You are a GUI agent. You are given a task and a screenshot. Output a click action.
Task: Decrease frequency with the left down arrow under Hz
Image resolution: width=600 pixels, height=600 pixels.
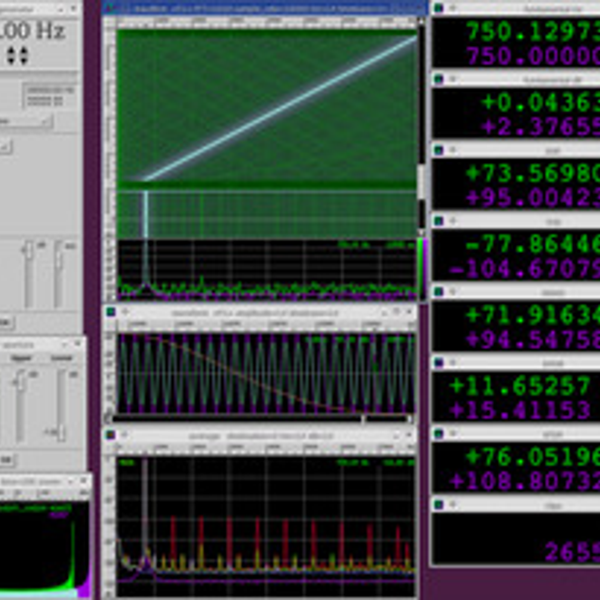[12, 60]
